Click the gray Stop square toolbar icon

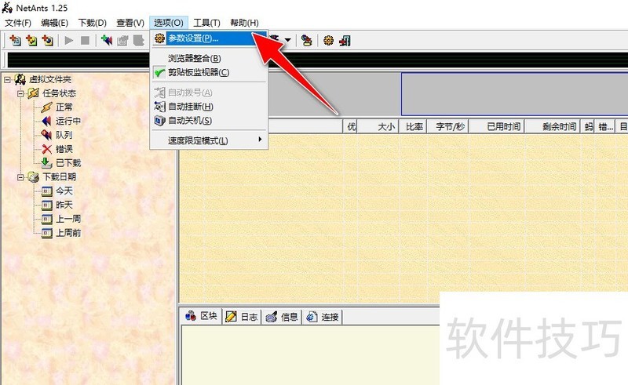85,41
